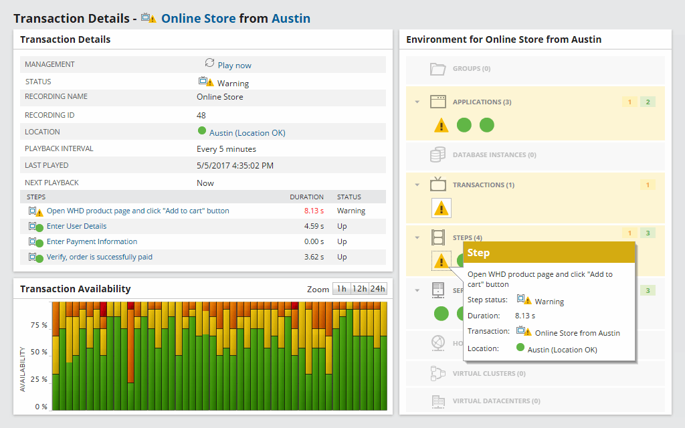Click the Online Store title link
685x428 pixels.
tap(198, 18)
